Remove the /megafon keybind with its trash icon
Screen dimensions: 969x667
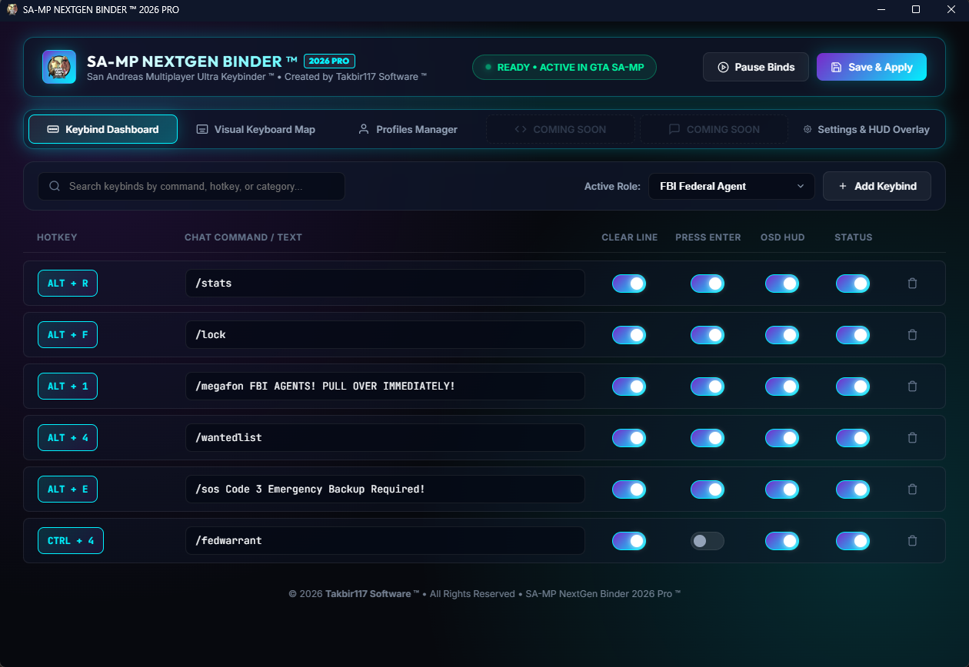pos(912,387)
